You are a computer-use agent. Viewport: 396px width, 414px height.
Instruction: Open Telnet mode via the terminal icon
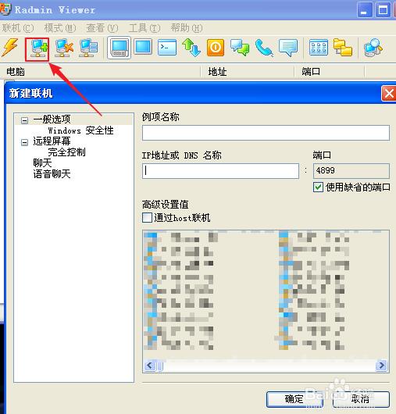pos(167,48)
